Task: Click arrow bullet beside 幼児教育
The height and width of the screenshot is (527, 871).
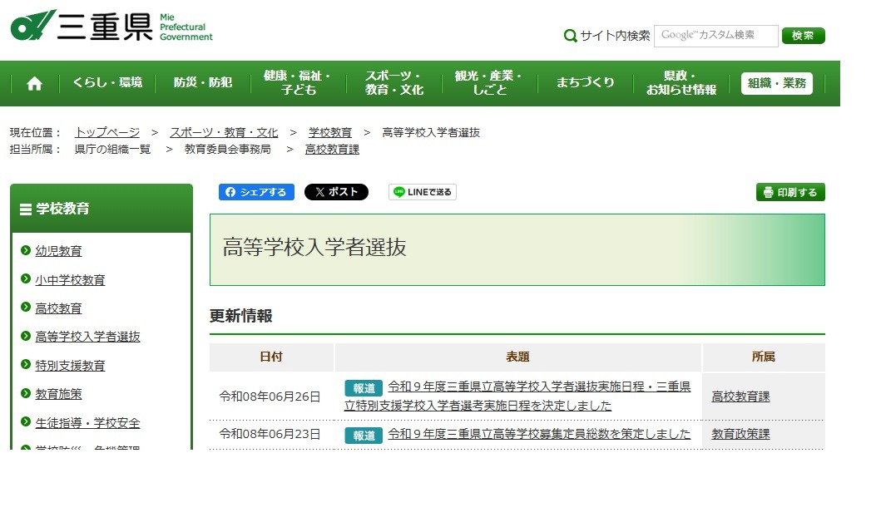Action: click(x=25, y=250)
